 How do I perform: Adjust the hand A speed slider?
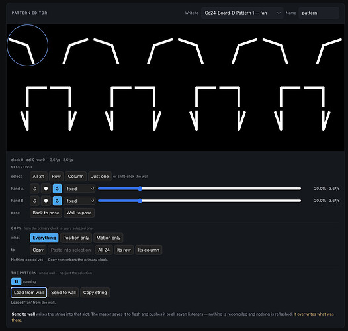tap(200, 189)
